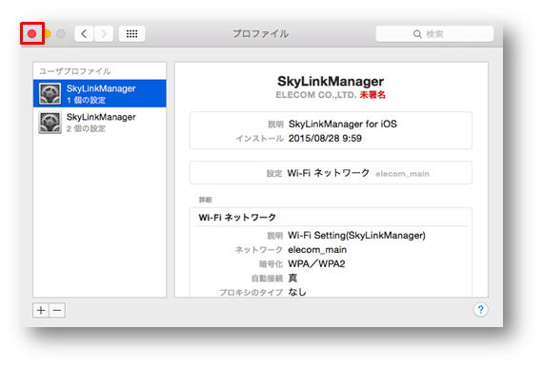Click encryption value WPA／WPA2
Screen dimensions: 543x367
[x=316, y=263]
